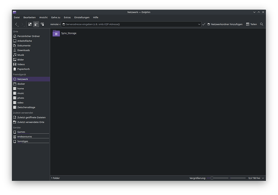Maximize the Dolphin window
Image resolution: width=278 pixels, height=195 pixels.
[x=259, y=12]
